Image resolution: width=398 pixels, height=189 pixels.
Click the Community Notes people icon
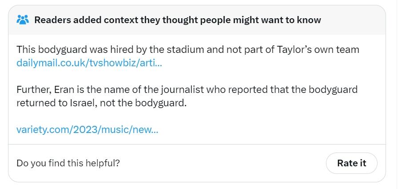[23, 20]
